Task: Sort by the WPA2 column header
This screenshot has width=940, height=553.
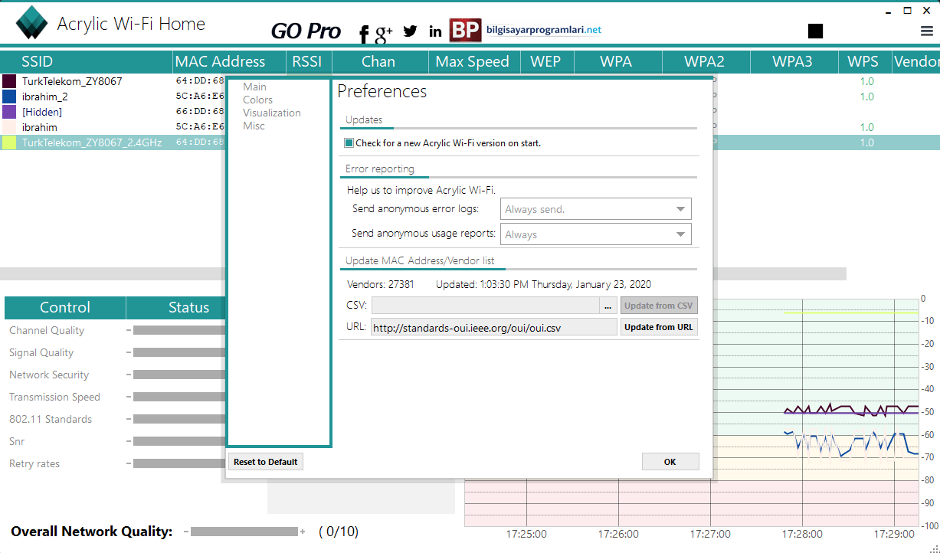Action: coord(705,61)
